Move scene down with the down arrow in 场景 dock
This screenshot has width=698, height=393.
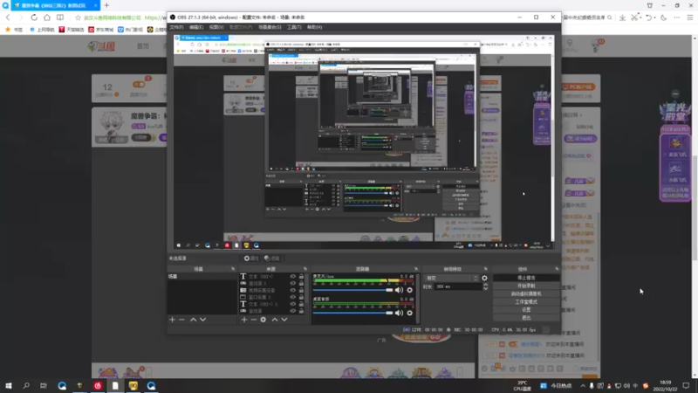tap(203, 320)
